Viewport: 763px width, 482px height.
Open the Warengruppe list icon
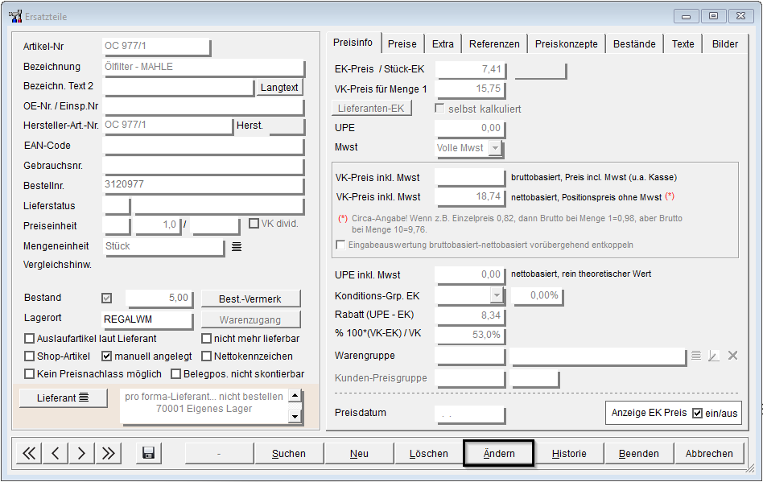point(696,356)
